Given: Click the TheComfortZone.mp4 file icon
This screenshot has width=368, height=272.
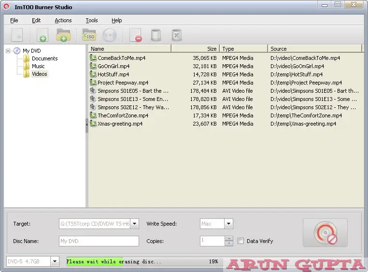Looking at the screenshot, I should 93,115.
